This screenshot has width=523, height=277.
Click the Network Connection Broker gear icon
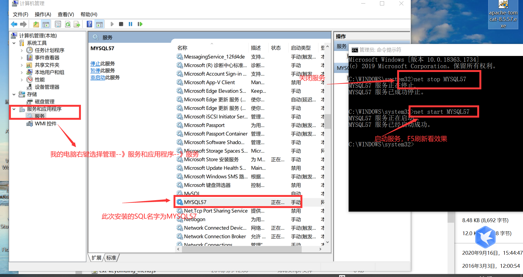click(x=180, y=237)
